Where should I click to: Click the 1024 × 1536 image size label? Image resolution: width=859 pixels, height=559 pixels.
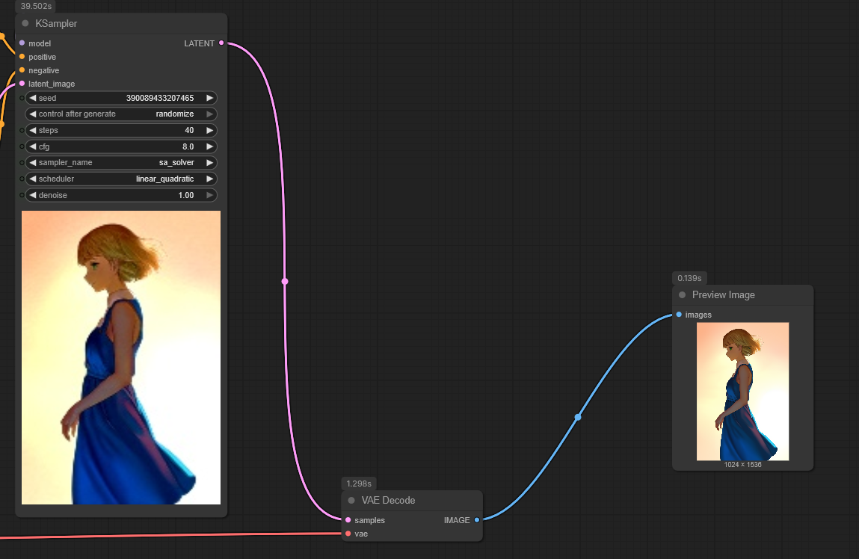742,465
